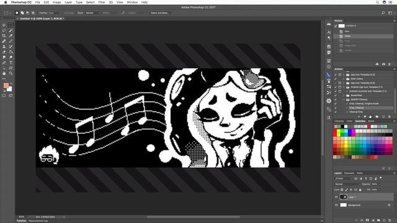Create new group in Layers panel
Viewport: 397px width, 223px height.
[x=378, y=221]
